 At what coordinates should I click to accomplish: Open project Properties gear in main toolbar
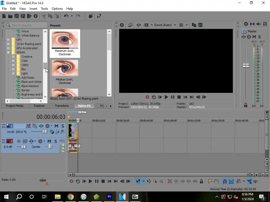(36, 16)
